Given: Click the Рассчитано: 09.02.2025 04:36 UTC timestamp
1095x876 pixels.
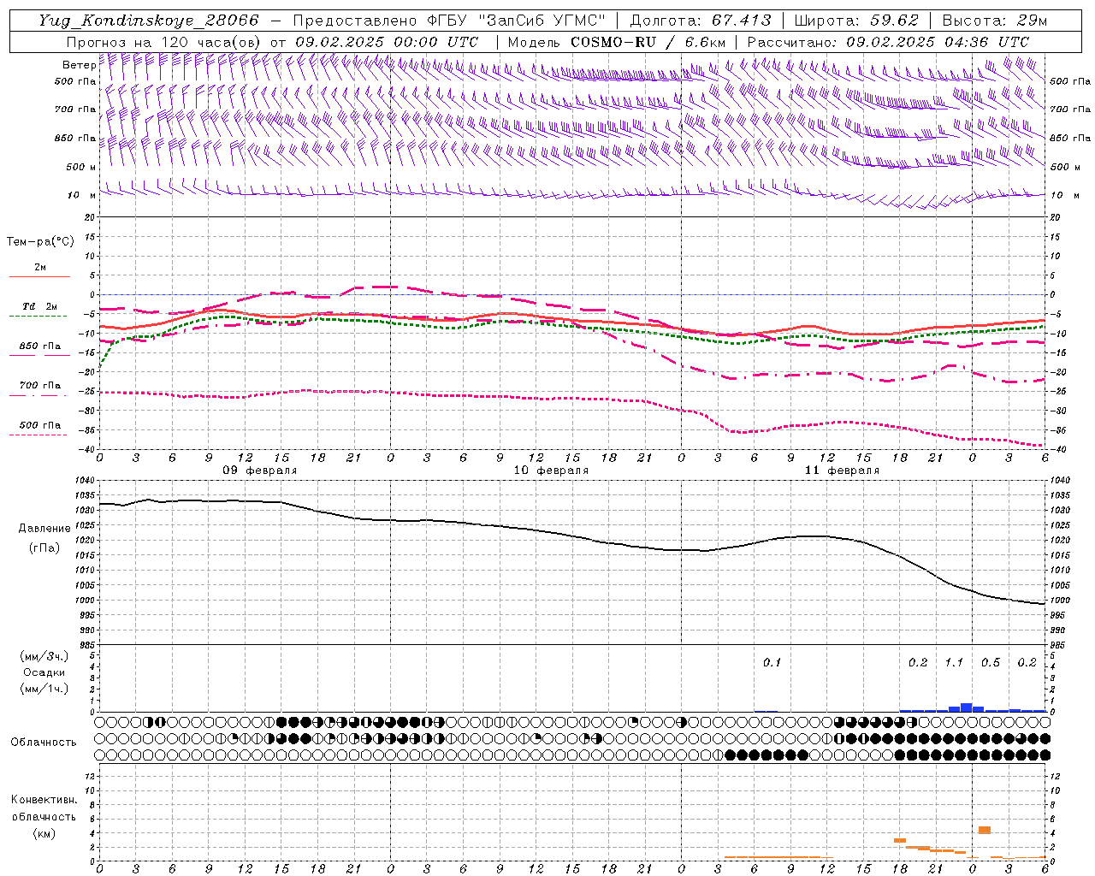Looking at the screenshot, I should 888,42.
